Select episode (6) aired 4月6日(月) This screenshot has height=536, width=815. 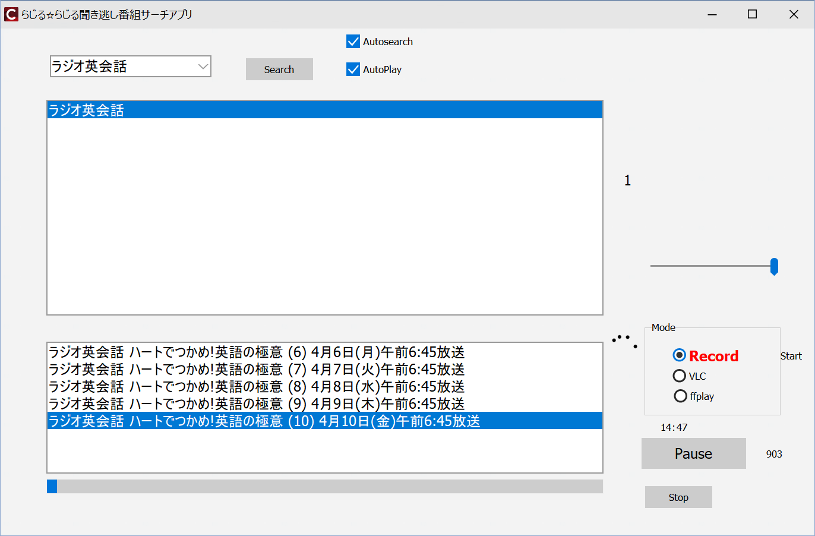click(x=257, y=352)
